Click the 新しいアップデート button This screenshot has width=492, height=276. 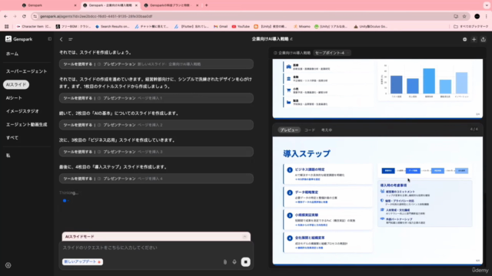(82, 261)
